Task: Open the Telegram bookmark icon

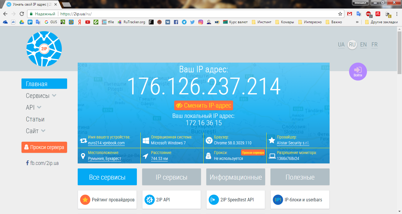Action: [x=184, y=22]
